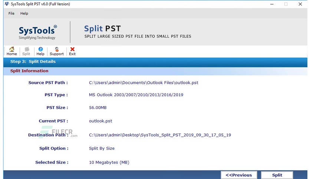Click the Split PST banner title
310x179 pixels.
click(102, 28)
